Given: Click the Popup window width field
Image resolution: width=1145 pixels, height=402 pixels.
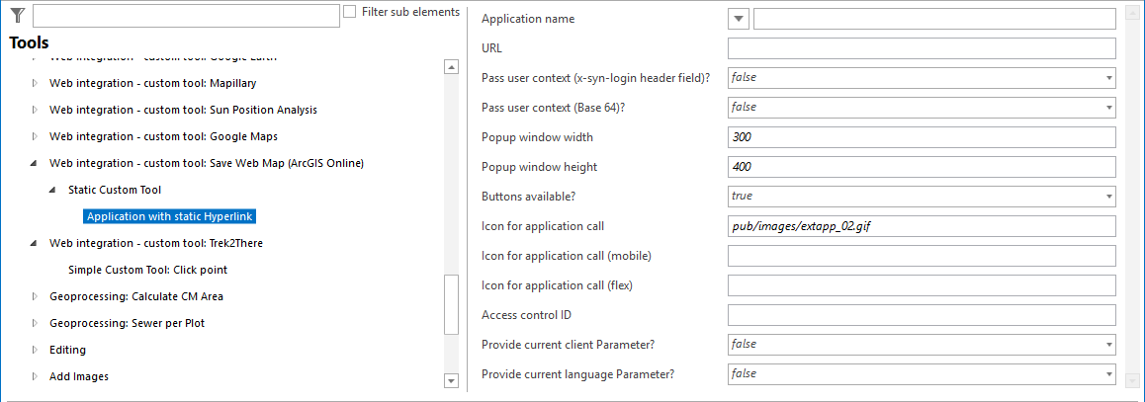Looking at the screenshot, I should point(921,137).
